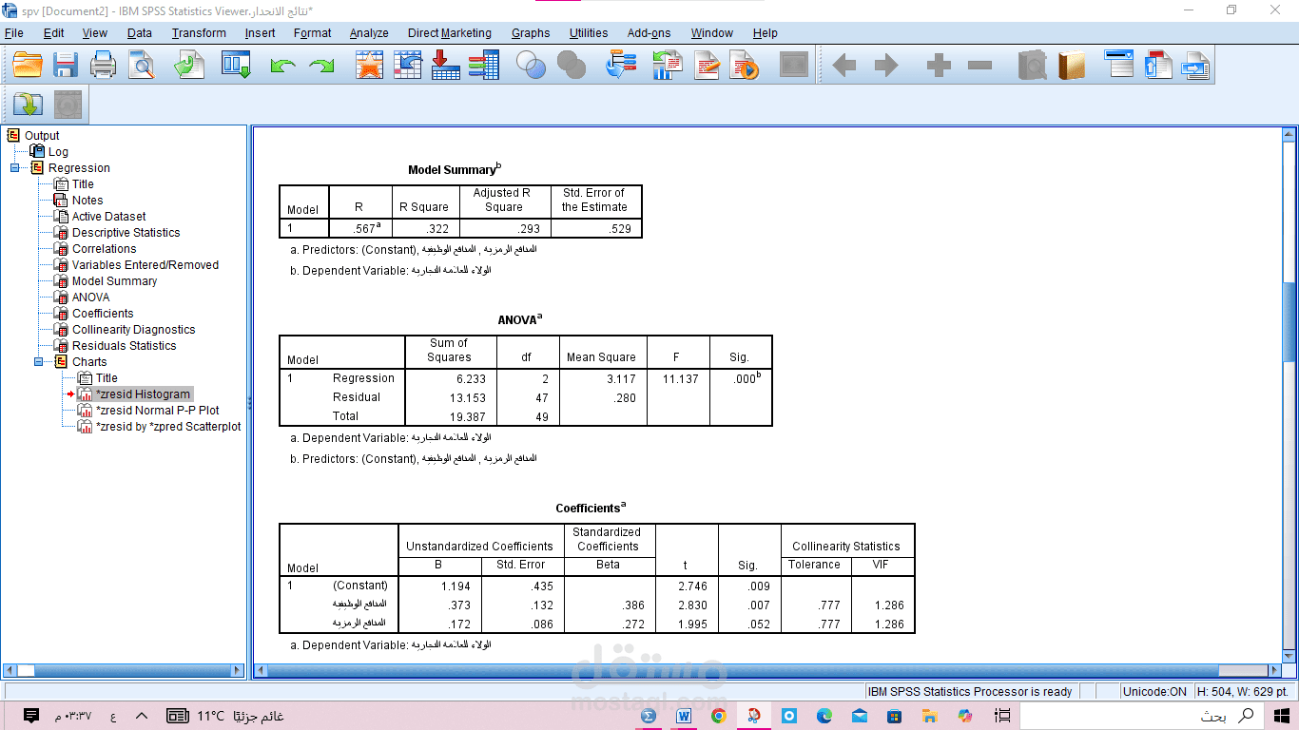The width and height of the screenshot is (1299, 730).
Task: Open the Direct Marketing menu
Action: [450, 32]
